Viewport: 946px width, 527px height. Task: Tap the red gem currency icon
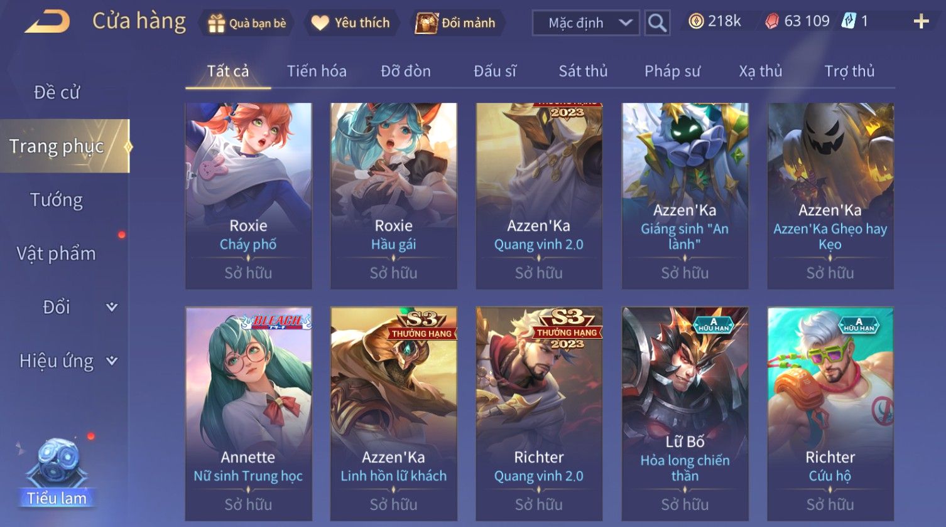pos(771,22)
